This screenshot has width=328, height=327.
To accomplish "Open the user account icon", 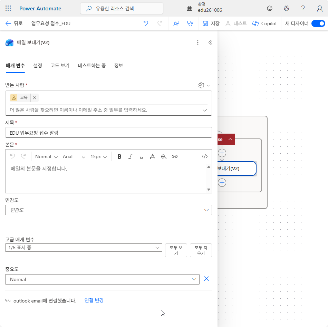I will pos(319,8).
